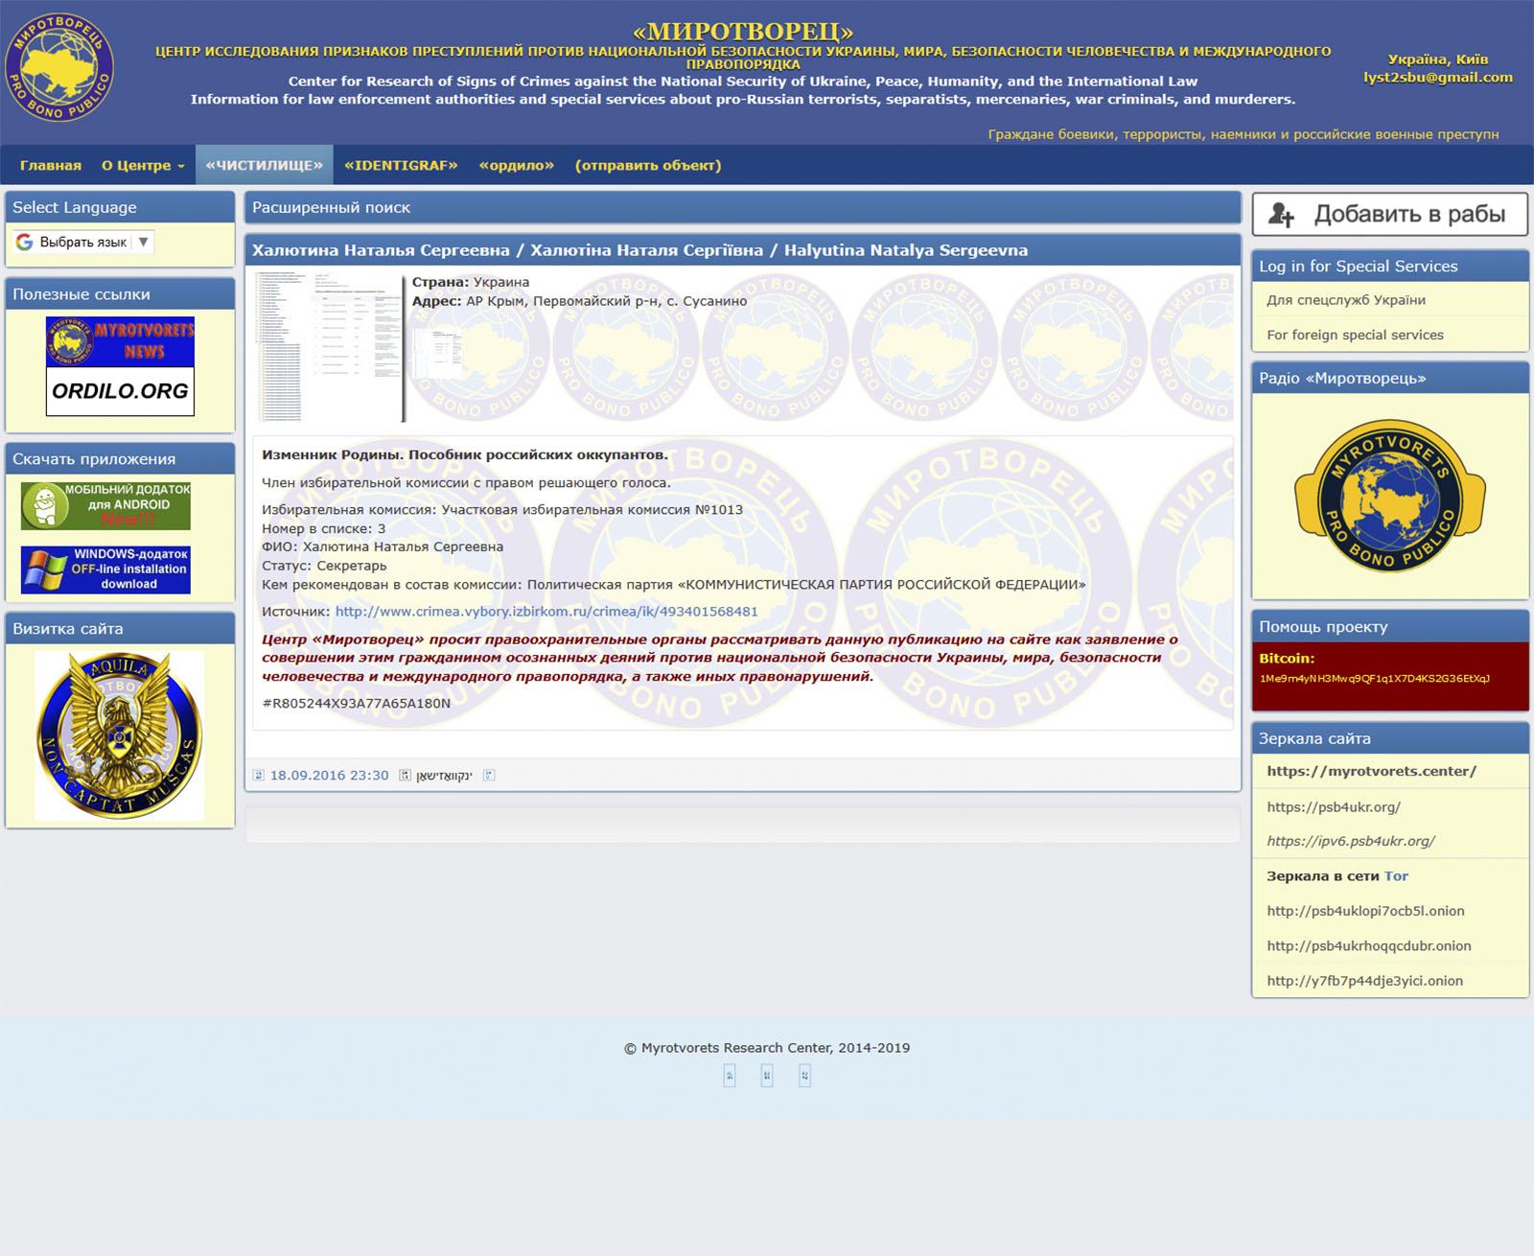Screen dimensions: 1534x1256
Task: Click the Tor link in Зеркала в сети
Action: click(x=1396, y=876)
